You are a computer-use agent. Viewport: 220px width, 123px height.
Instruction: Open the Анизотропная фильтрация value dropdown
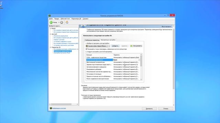(x=139, y=60)
